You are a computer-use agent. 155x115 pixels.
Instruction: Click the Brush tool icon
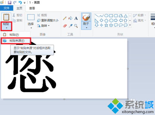pos(86,17)
